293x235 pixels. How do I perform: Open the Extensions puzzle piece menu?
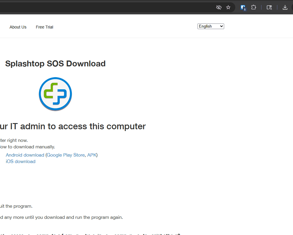click(254, 7)
